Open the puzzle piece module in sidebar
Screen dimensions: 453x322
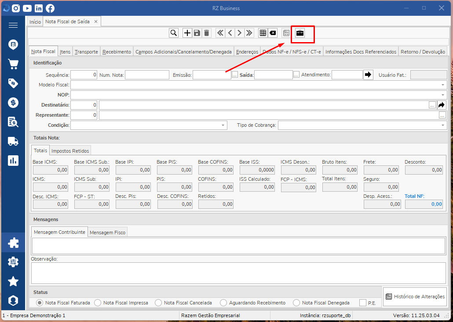[13, 243]
